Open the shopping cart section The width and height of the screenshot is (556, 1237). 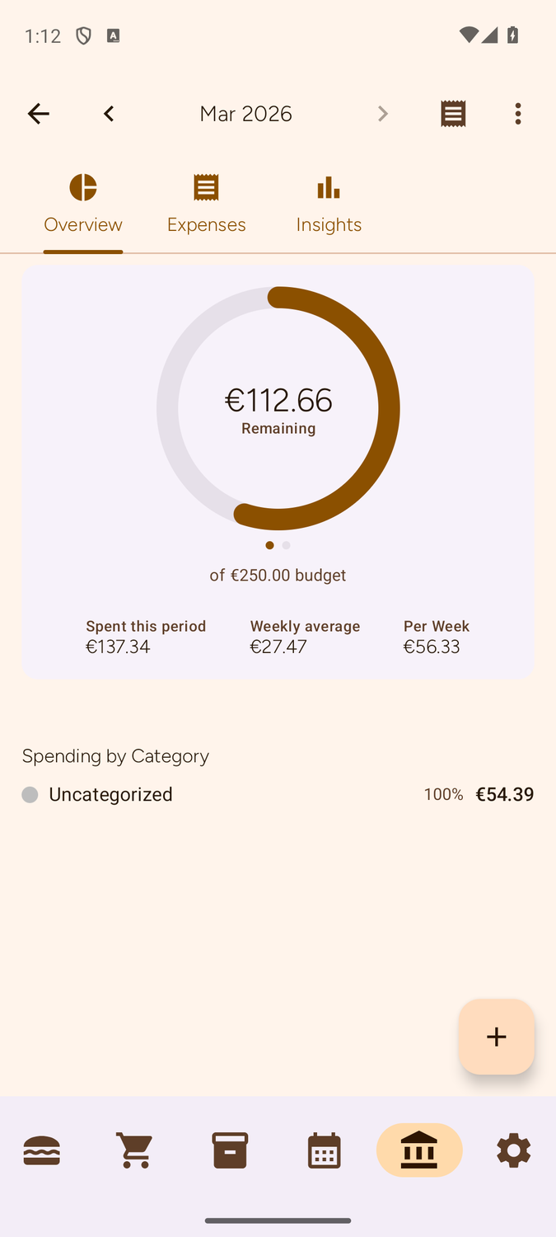tap(135, 1150)
